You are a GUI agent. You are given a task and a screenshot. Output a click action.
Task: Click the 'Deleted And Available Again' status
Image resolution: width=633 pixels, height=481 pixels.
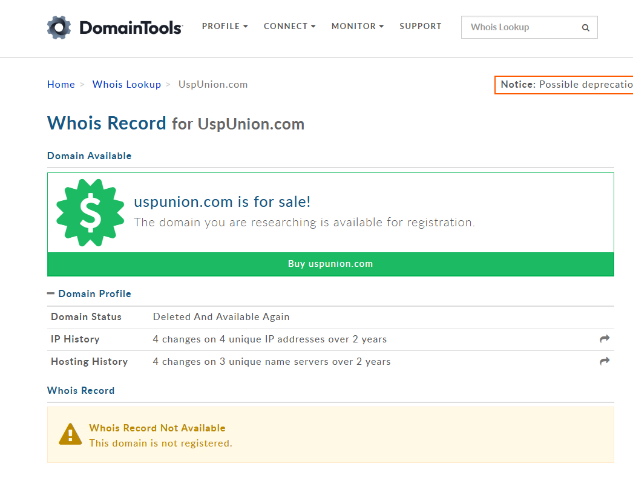pyautogui.click(x=221, y=317)
